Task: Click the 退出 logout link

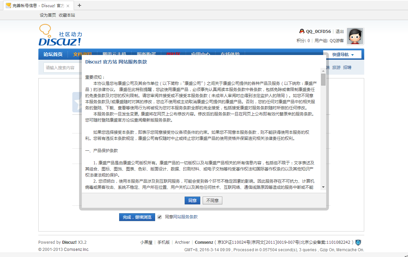Action: pyautogui.click(x=340, y=31)
